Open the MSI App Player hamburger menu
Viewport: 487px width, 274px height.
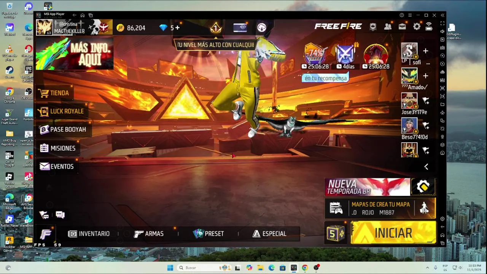tap(410, 15)
